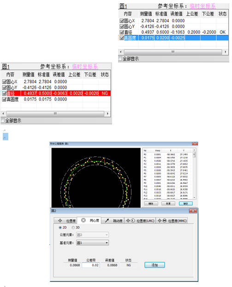The width and height of the screenshot is (232, 287).
Task: Click the -0.0063 cell in the red row
Action: click(60, 94)
